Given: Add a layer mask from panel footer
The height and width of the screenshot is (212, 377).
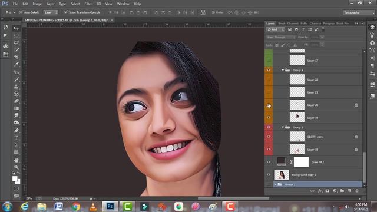Looking at the screenshot, I should tap(328, 191).
